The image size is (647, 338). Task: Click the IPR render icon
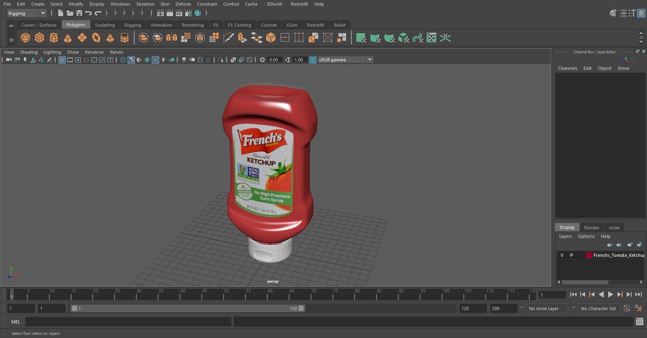point(179,13)
